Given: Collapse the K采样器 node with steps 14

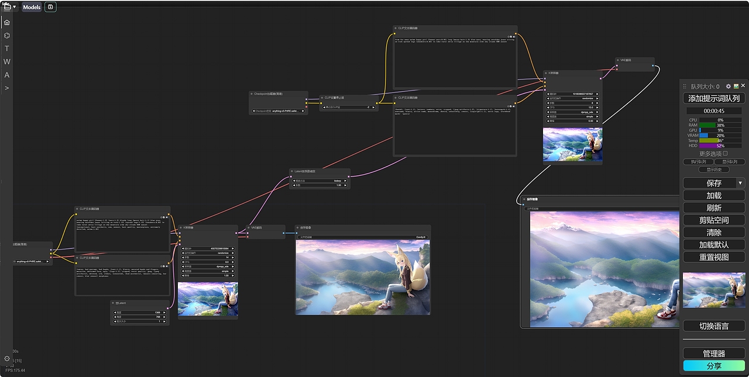Looking at the screenshot, I should click(181, 228).
